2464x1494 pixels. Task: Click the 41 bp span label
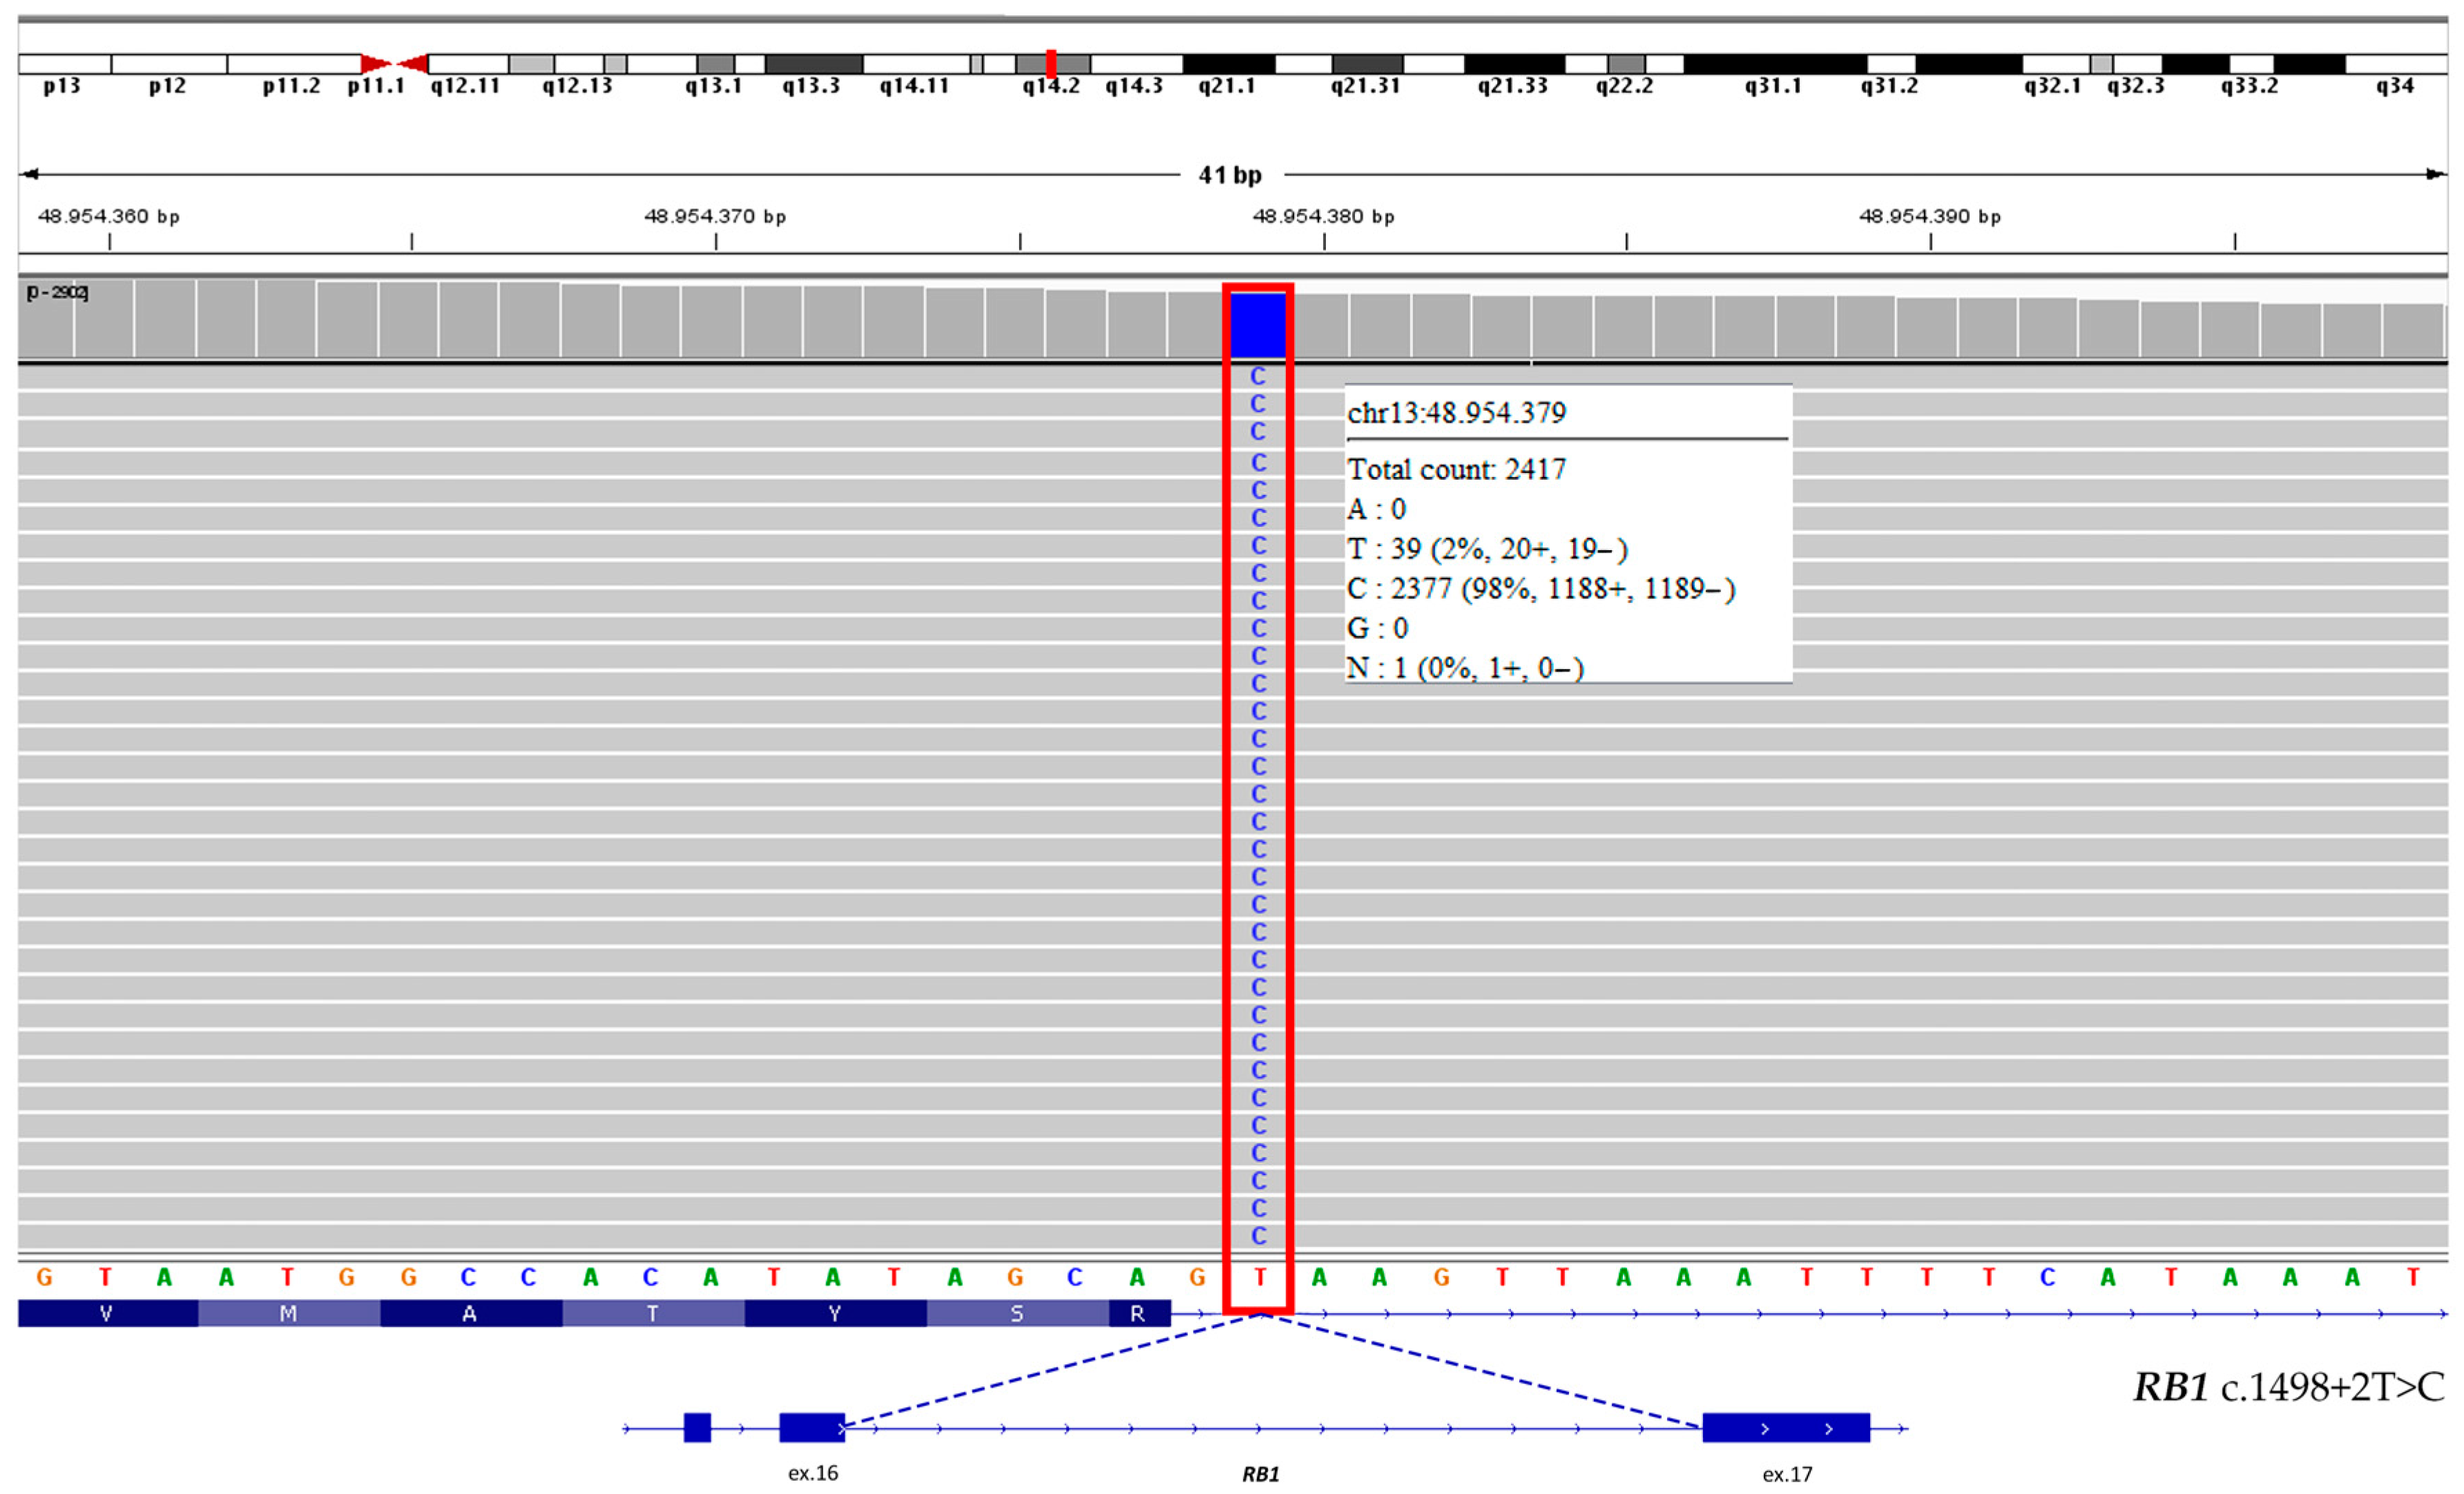click(1230, 175)
